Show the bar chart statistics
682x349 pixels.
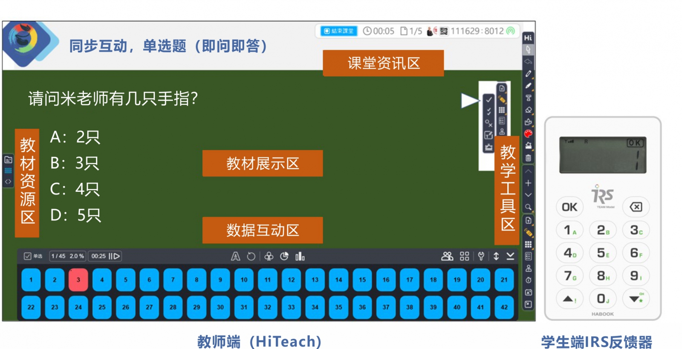(300, 256)
